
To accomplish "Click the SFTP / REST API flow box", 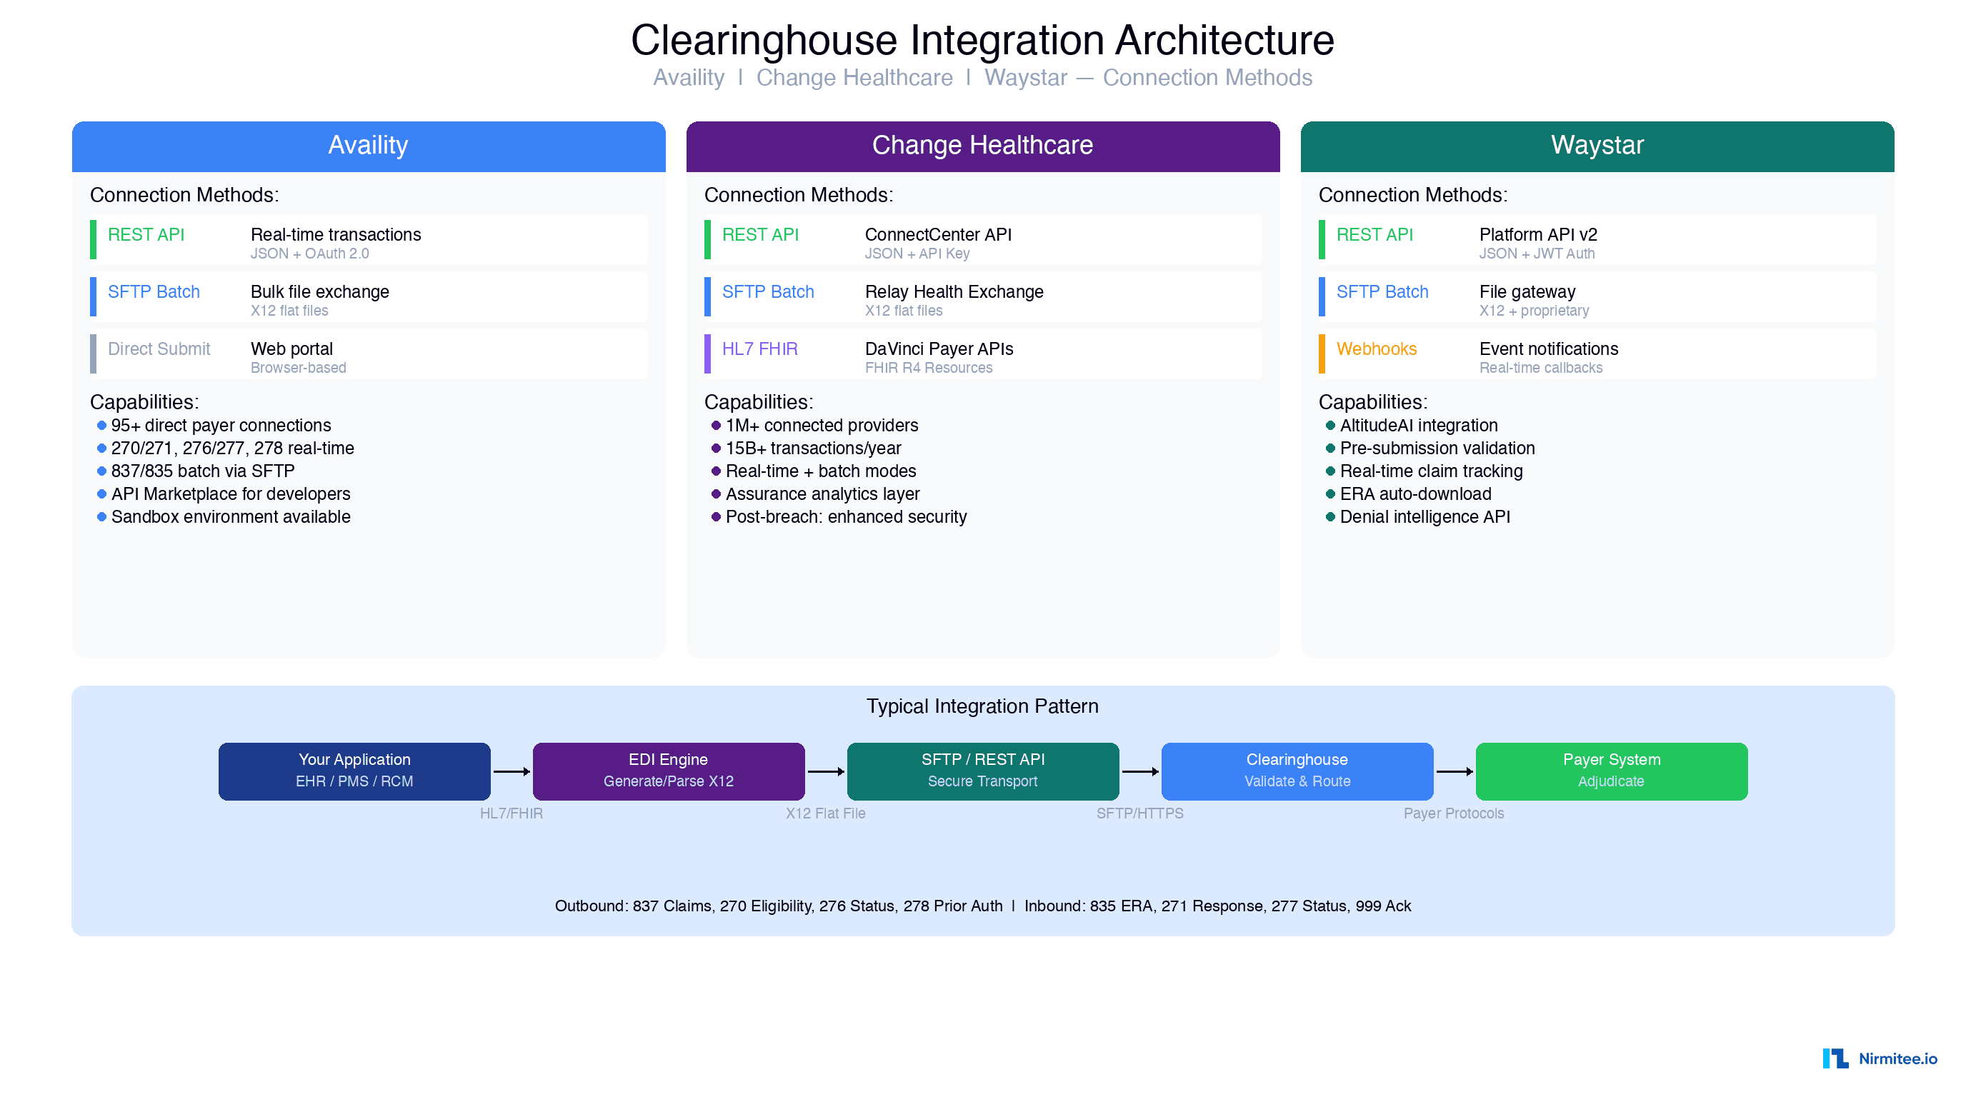I will 983,771.
